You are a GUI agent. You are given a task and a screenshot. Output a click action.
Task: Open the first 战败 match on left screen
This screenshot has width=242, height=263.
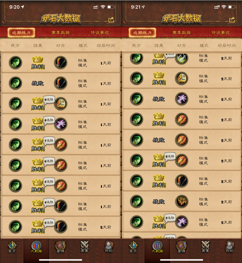(x=60, y=83)
